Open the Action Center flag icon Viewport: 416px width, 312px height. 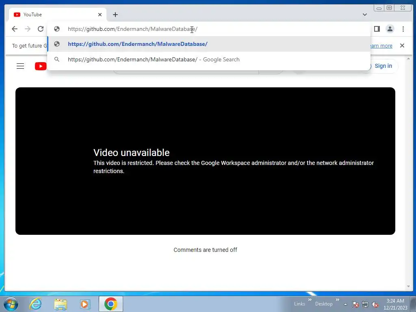(355, 304)
